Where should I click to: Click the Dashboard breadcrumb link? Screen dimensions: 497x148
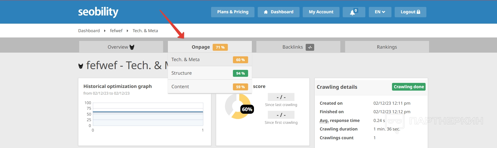[89, 31]
